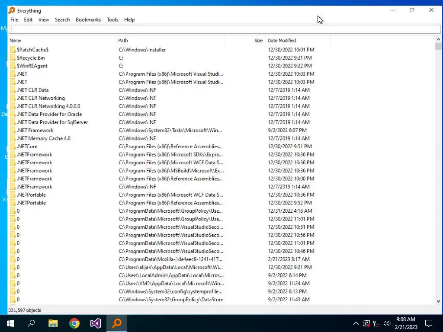Select .NET CLR Networking 4.0.0.0 name
The height and width of the screenshot is (332, 443).
(48, 106)
